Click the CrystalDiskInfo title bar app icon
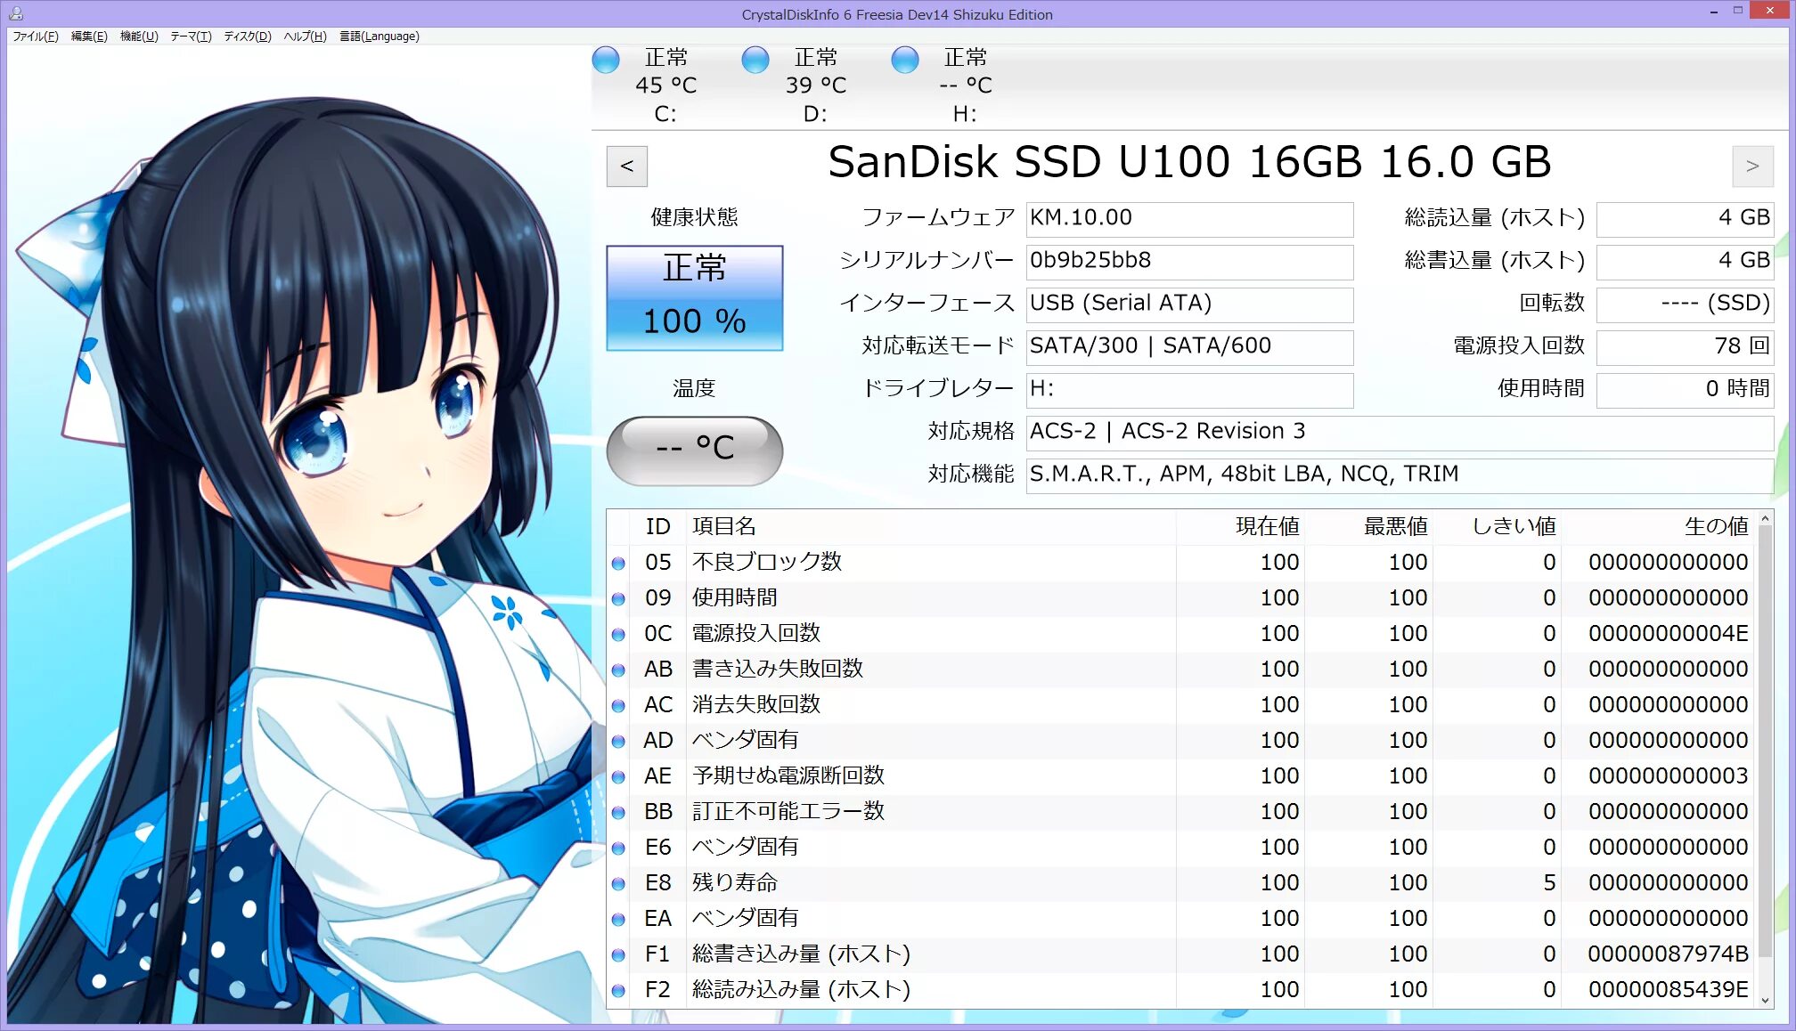This screenshot has width=1796, height=1031. pyautogui.click(x=16, y=13)
